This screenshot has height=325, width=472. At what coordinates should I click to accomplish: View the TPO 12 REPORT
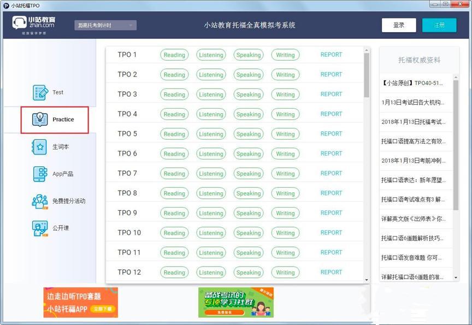(x=331, y=272)
